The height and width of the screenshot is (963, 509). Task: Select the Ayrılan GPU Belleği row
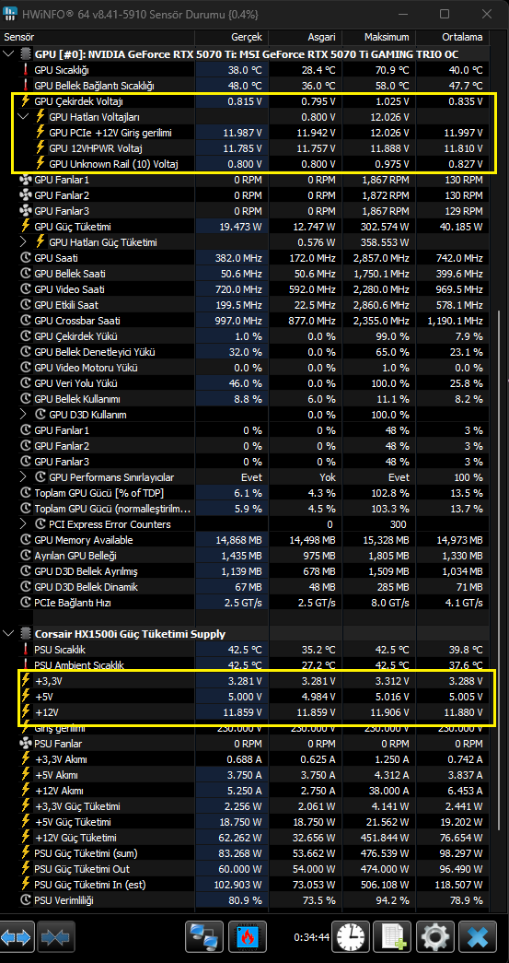(245, 556)
